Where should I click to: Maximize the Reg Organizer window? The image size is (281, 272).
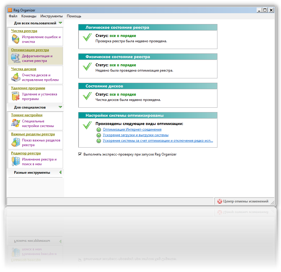(x=265, y=10)
